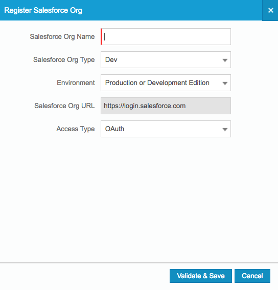Focus the Salesforce Org Name field

(x=166, y=36)
